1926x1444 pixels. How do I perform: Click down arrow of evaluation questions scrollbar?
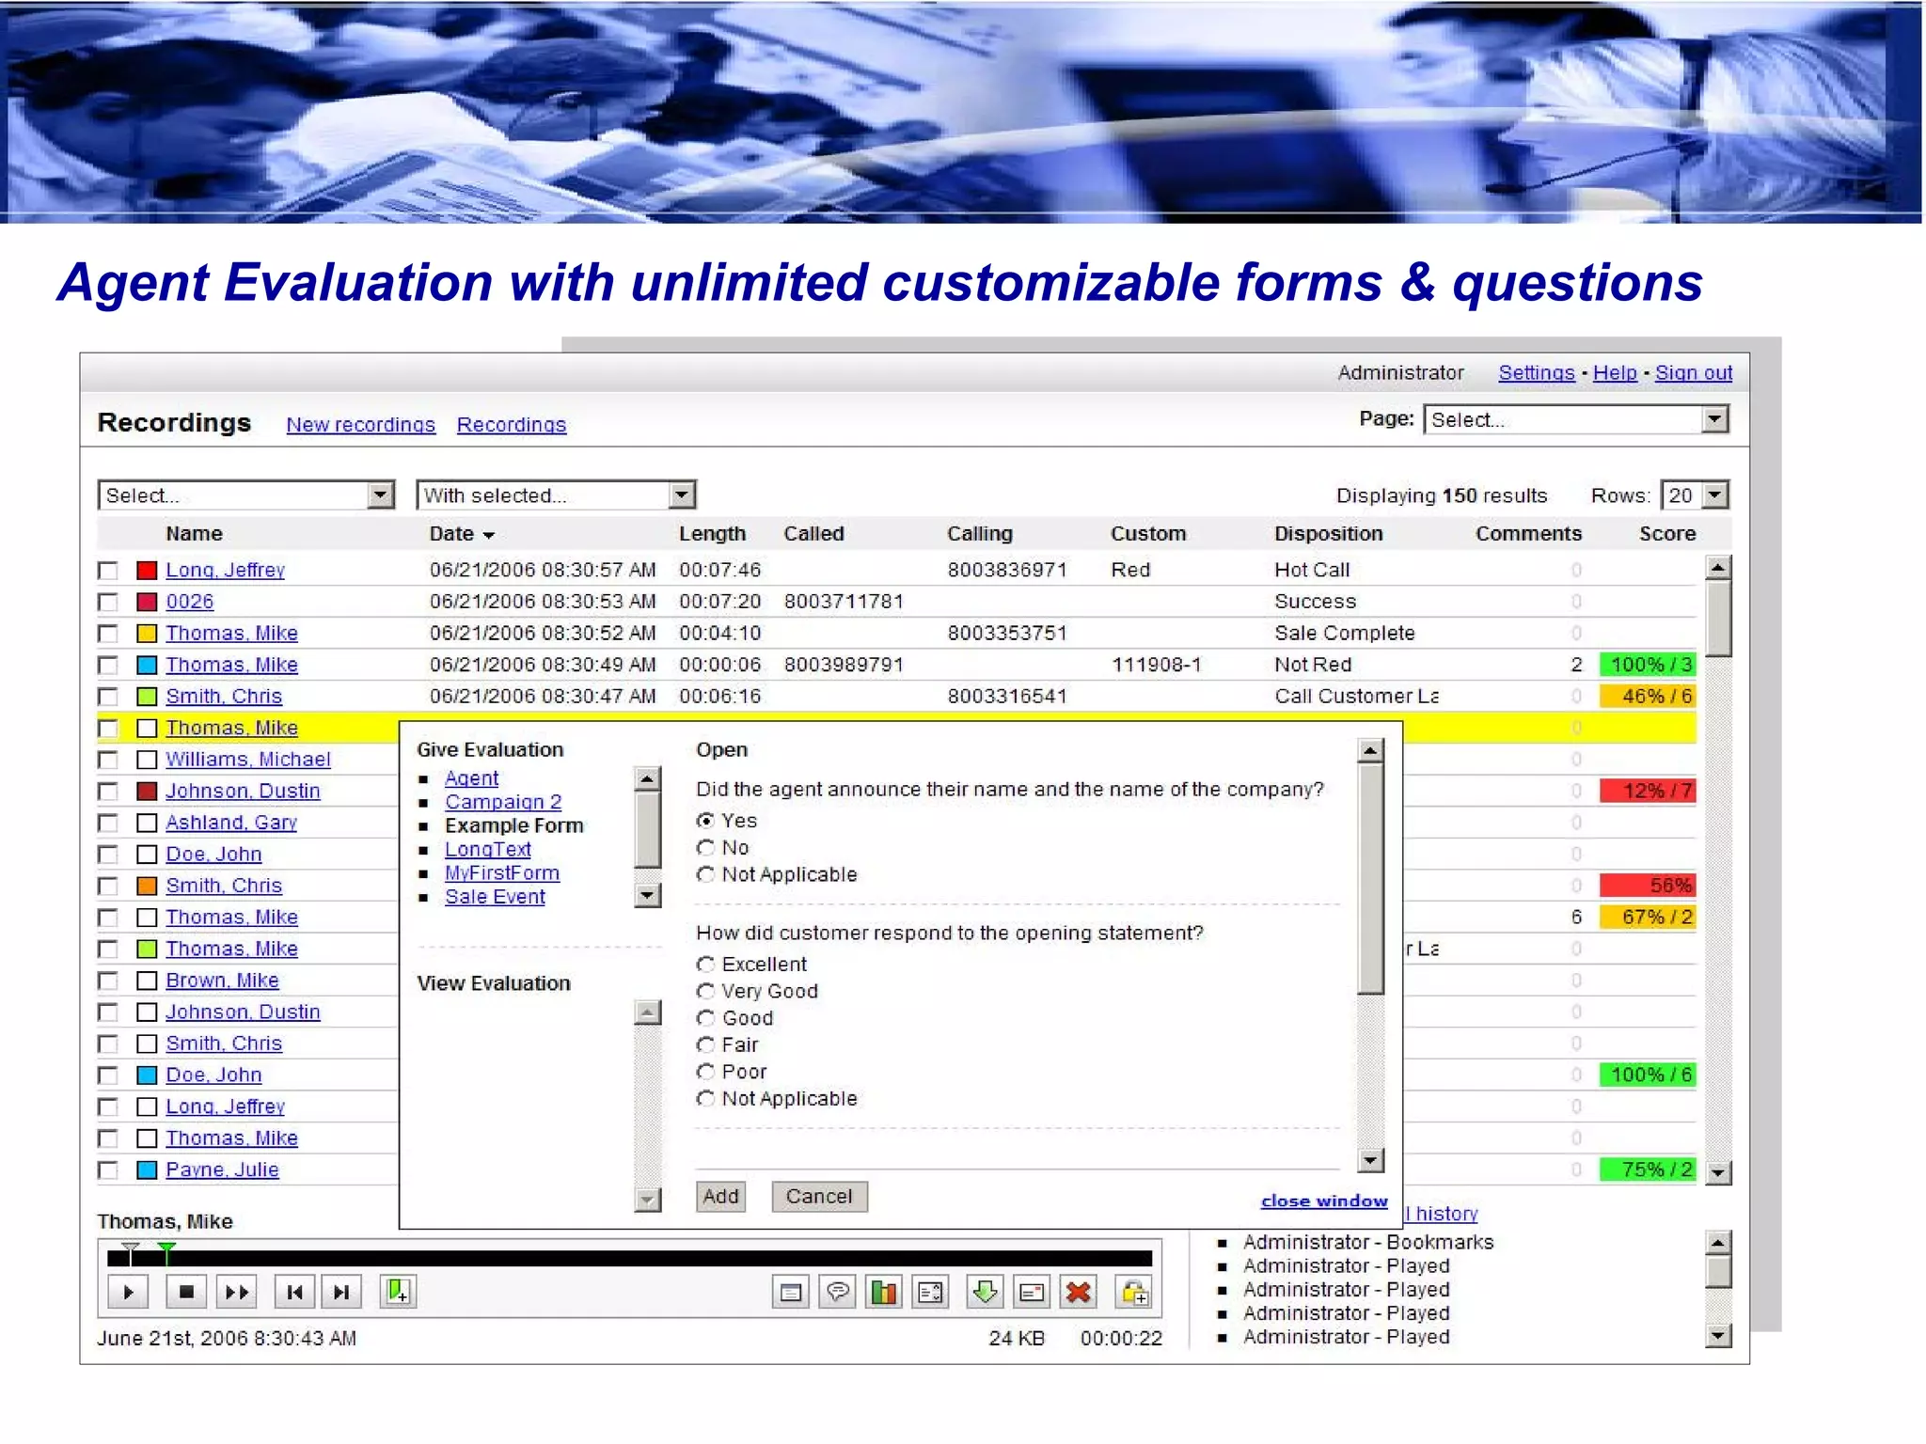1371,1161
